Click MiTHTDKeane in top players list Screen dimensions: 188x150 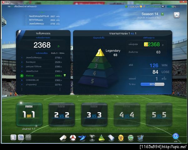click(36, 20)
